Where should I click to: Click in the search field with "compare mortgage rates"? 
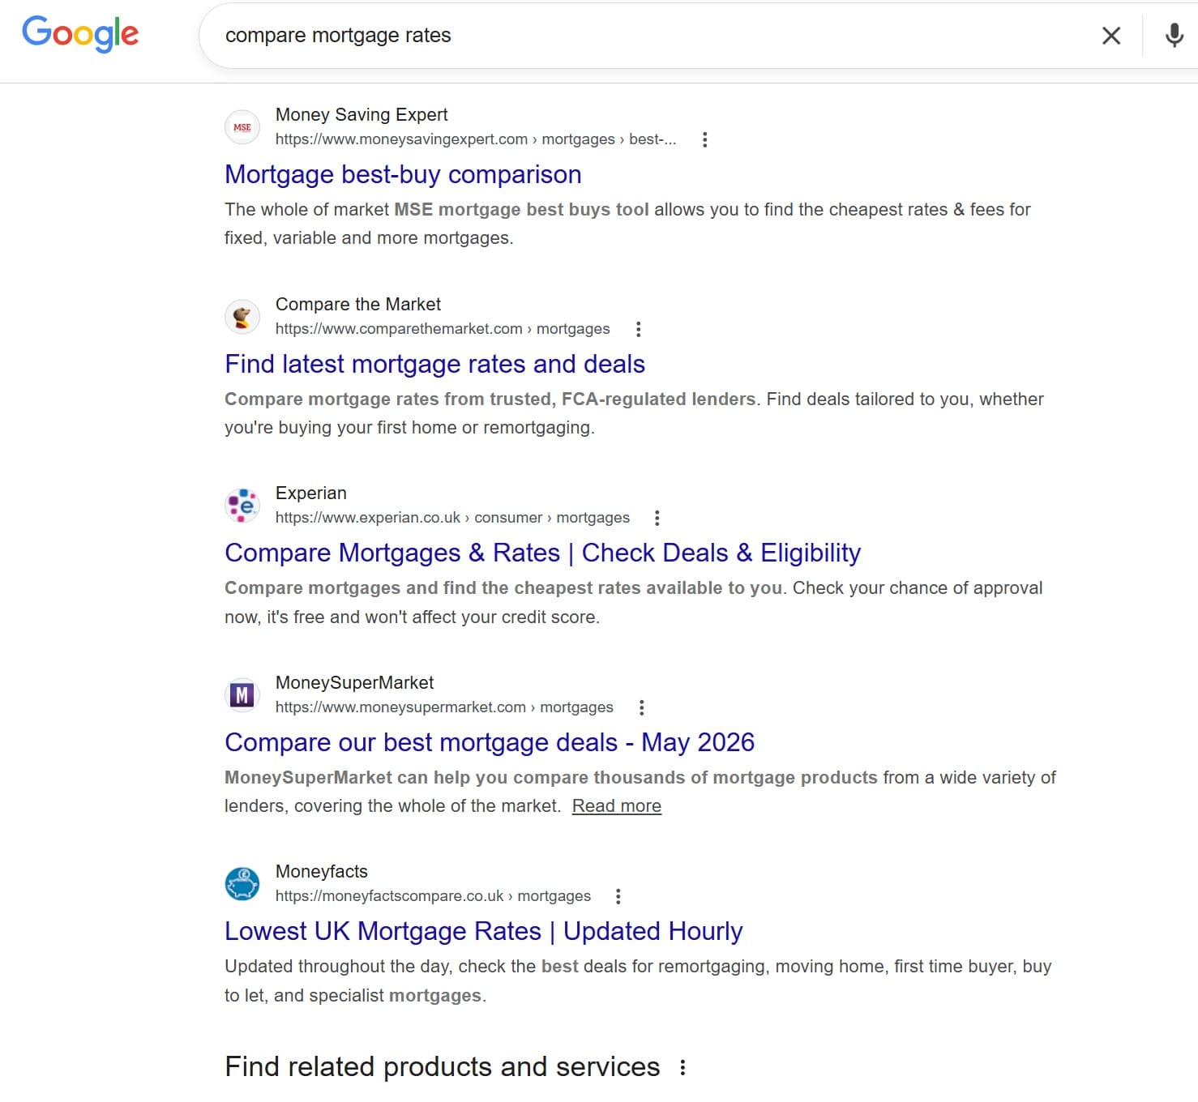pos(648,36)
